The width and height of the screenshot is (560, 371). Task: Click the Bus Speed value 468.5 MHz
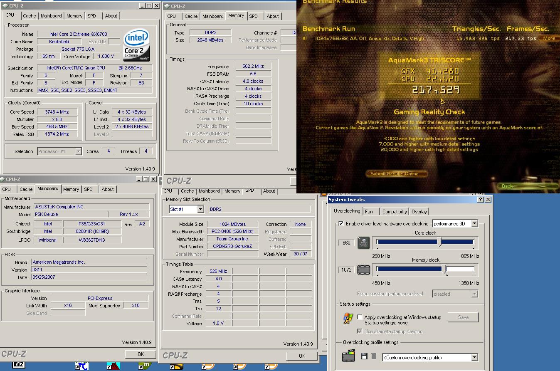[57, 127]
